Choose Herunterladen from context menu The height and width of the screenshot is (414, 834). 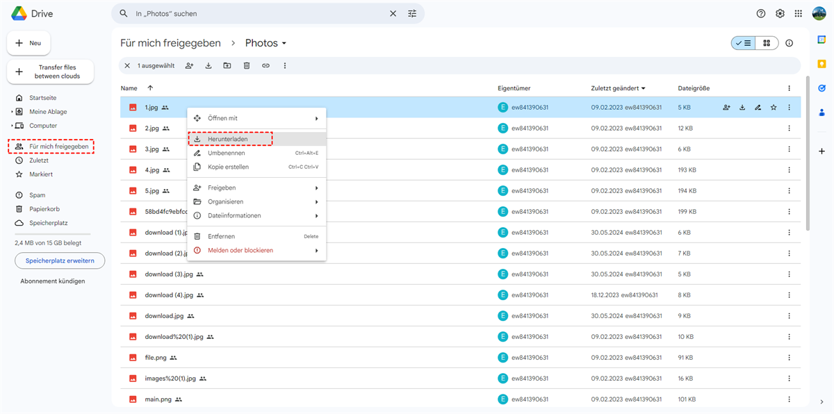228,139
